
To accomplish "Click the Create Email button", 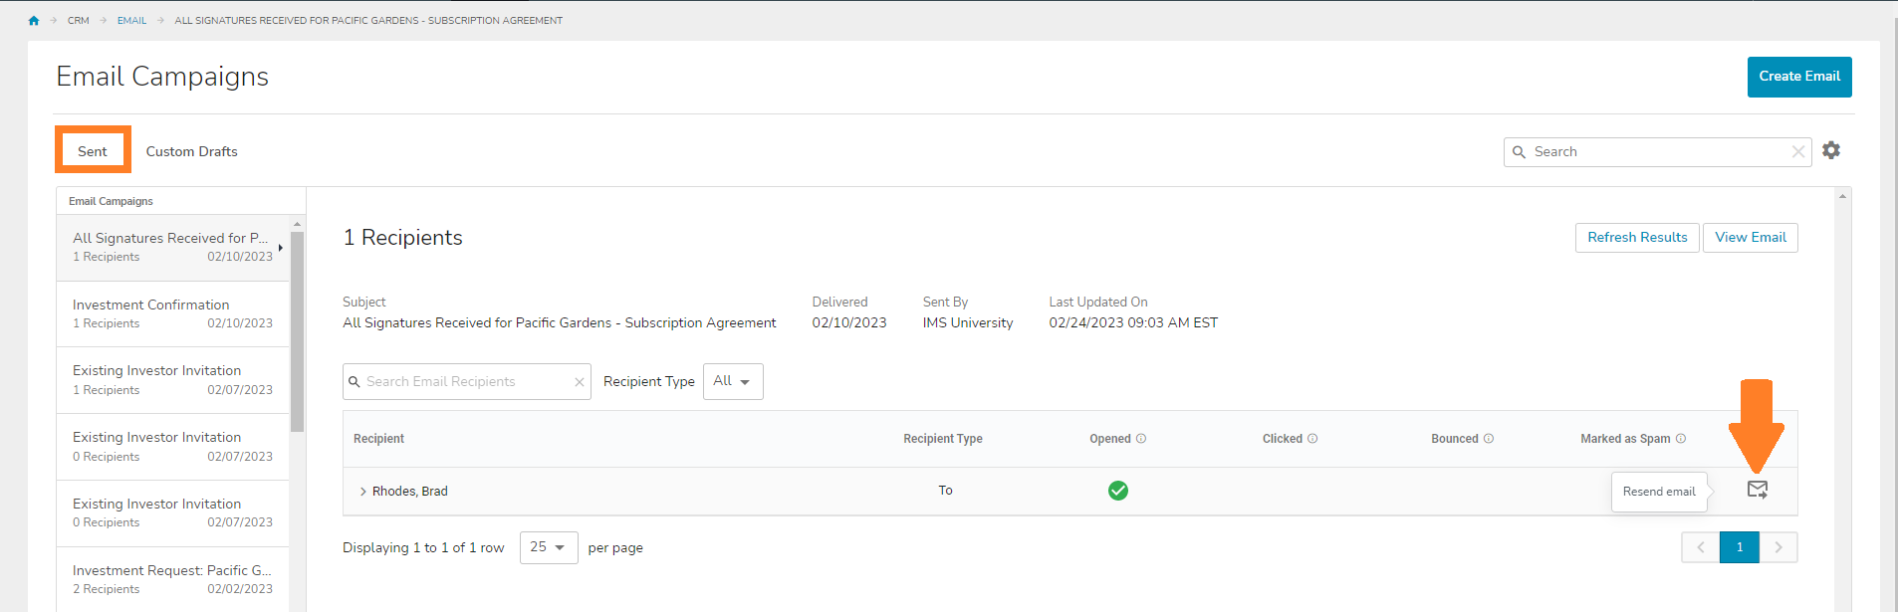I will [x=1798, y=77].
